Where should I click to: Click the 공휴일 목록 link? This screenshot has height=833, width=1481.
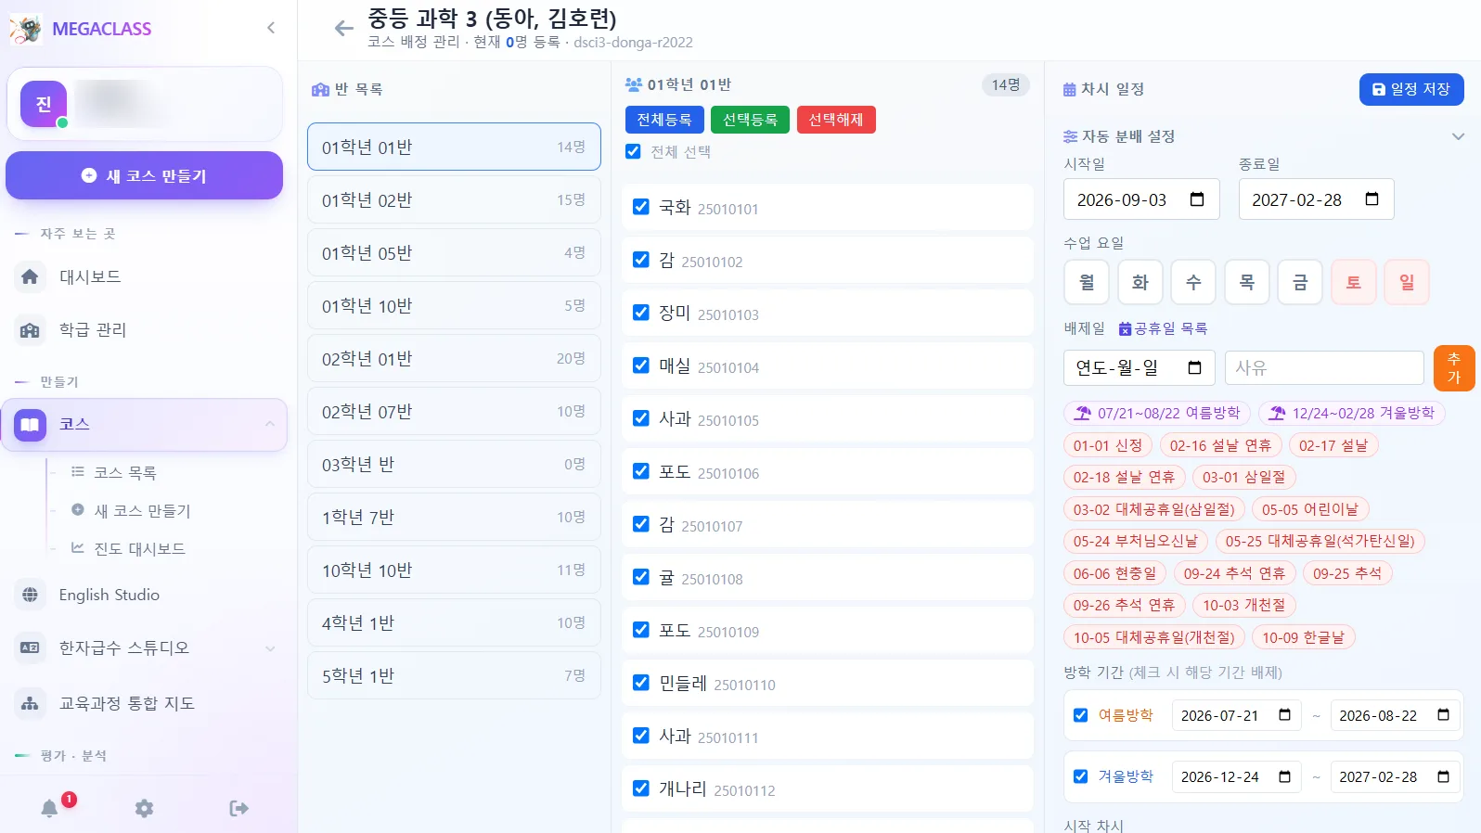tap(1163, 328)
